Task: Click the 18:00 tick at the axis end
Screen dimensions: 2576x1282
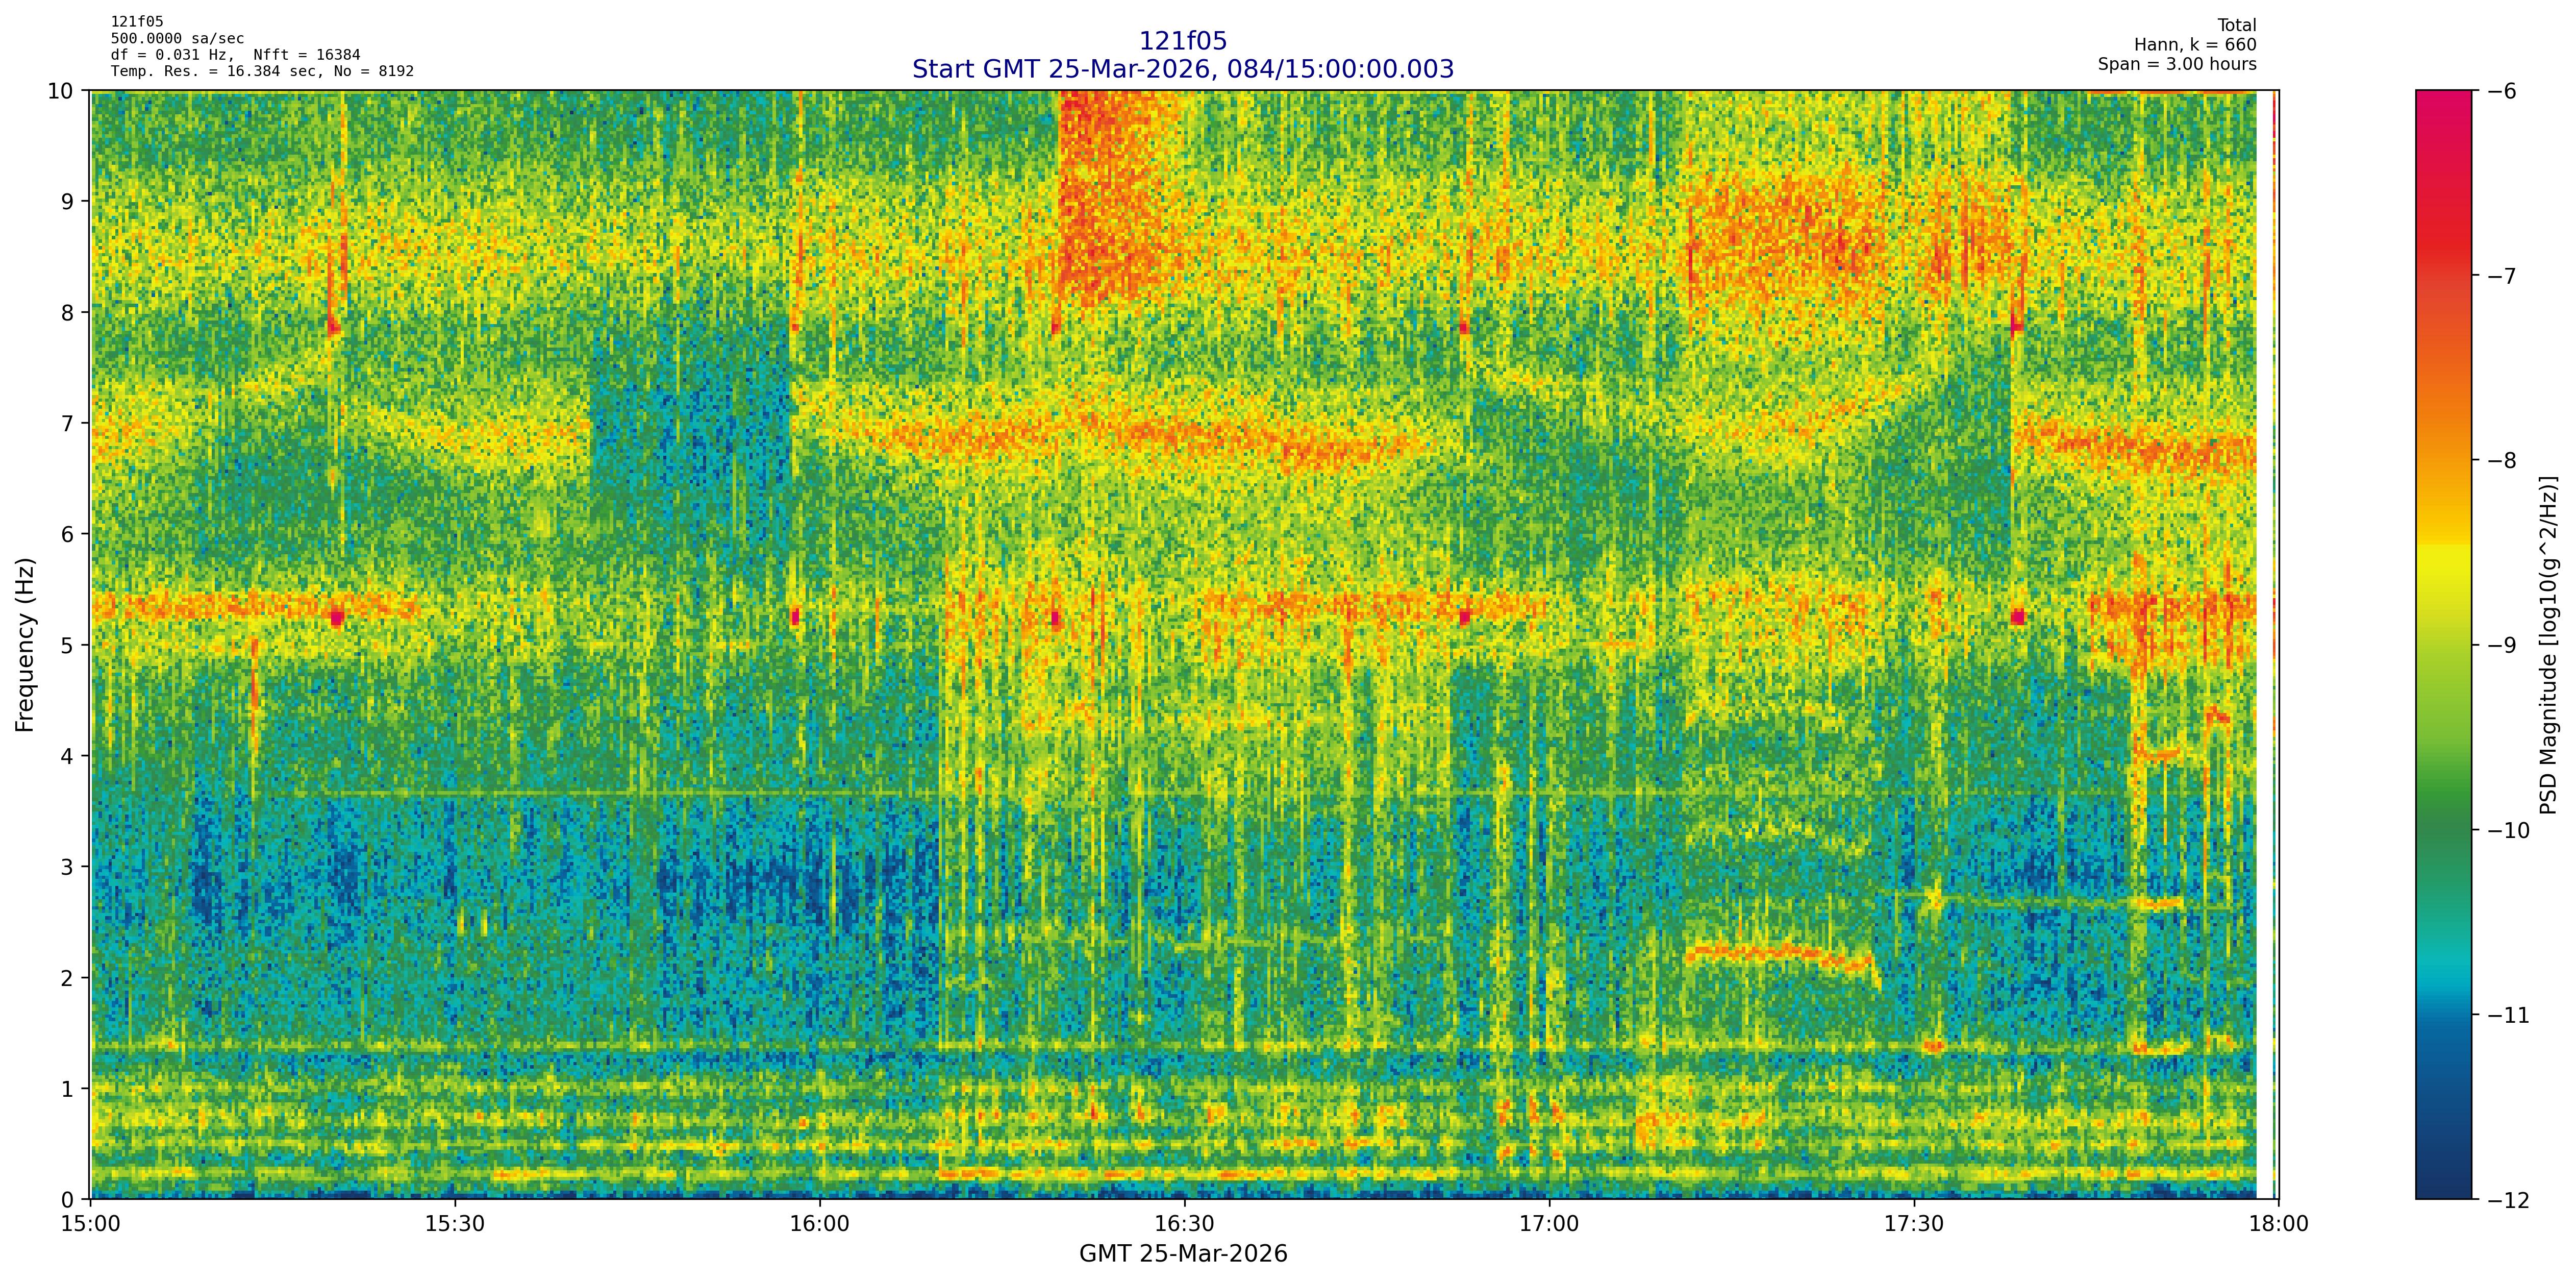Action: coord(2278,1224)
